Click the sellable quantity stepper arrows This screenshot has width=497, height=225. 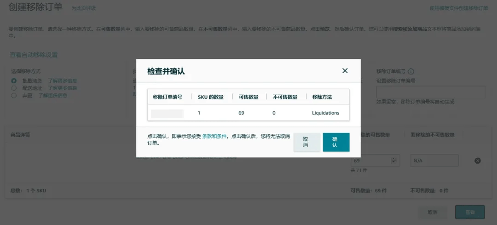[393, 161]
